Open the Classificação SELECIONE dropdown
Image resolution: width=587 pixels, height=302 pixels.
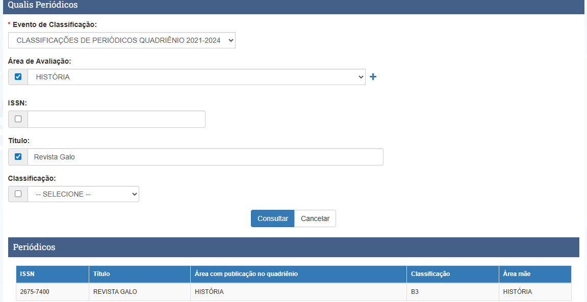84,194
